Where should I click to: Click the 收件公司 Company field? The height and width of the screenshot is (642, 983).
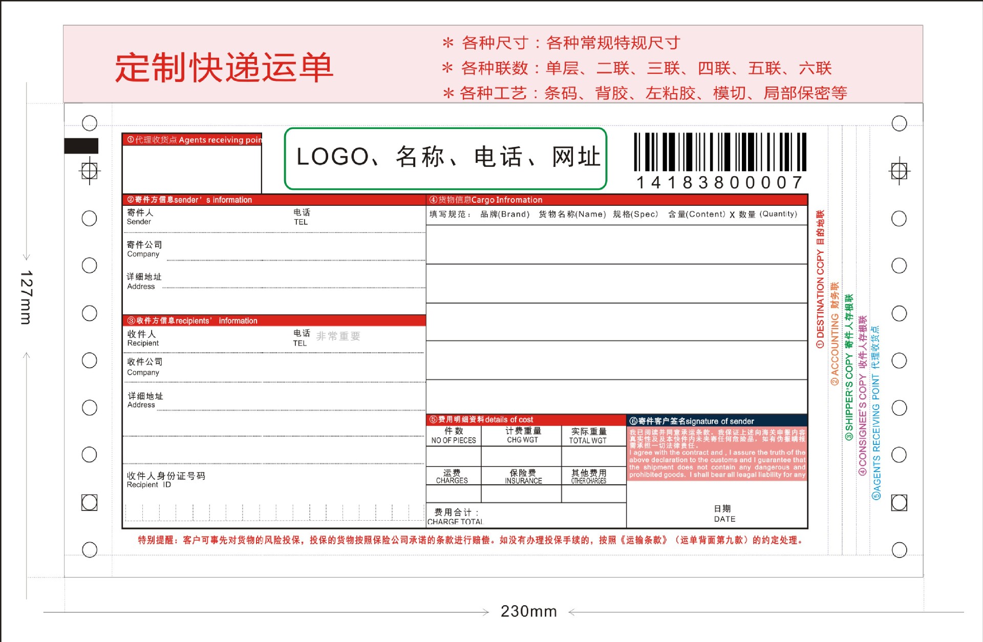point(274,367)
